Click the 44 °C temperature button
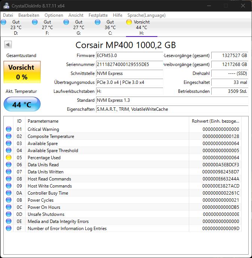The width and height of the screenshot is (252, 258). (22, 104)
